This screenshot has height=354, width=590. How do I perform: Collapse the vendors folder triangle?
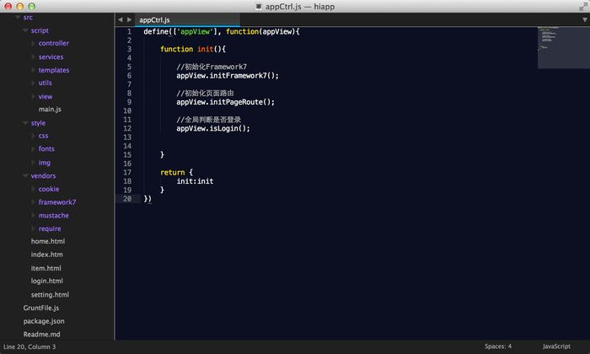(25, 175)
